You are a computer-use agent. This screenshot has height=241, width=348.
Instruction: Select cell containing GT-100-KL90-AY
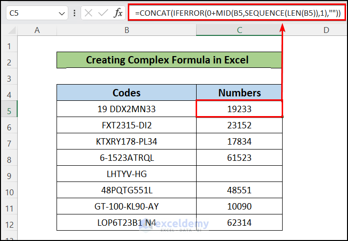point(126,206)
